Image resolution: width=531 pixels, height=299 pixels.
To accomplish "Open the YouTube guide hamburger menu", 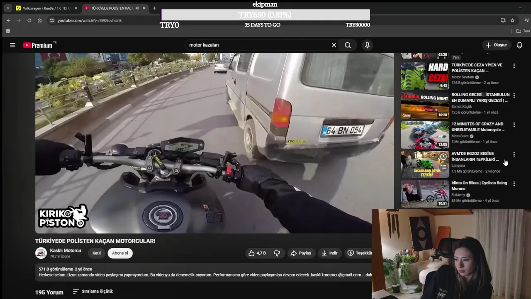I will pyautogui.click(x=12, y=45).
